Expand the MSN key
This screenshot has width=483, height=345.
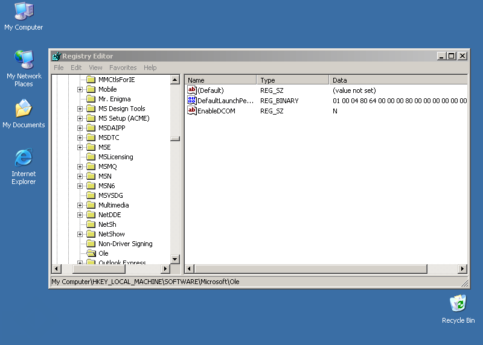(80, 176)
